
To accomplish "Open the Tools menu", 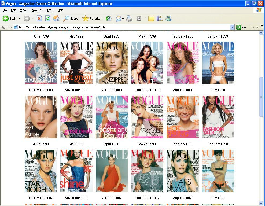I will point(50,10).
